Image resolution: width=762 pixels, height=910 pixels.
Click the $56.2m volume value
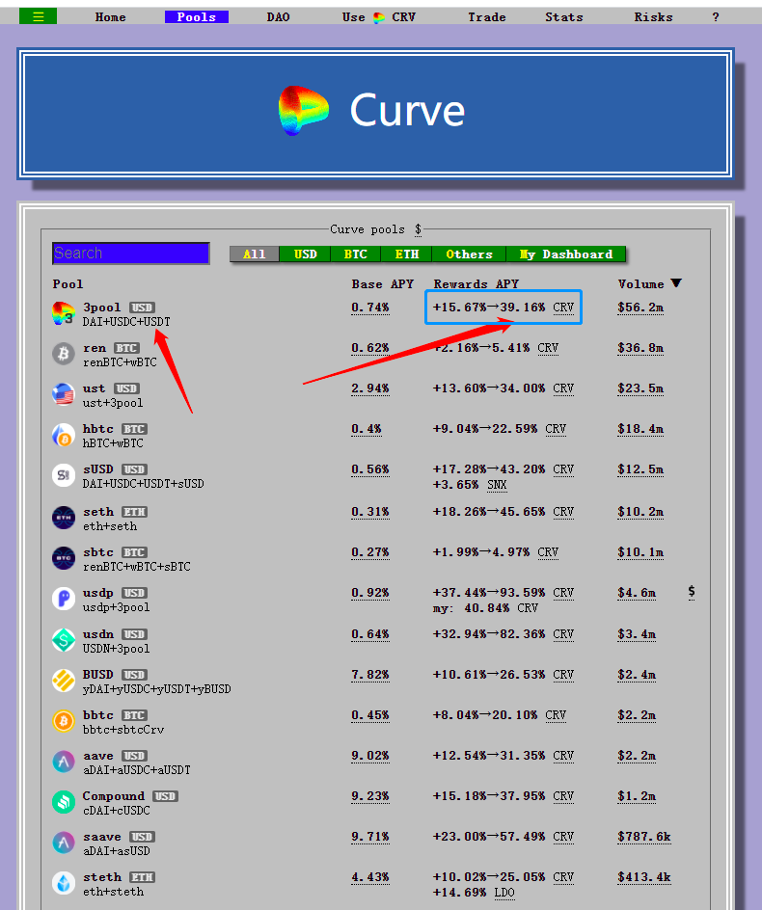pos(640,308)
